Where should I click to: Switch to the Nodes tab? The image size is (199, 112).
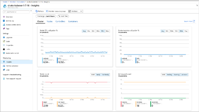tap(50, 21)
